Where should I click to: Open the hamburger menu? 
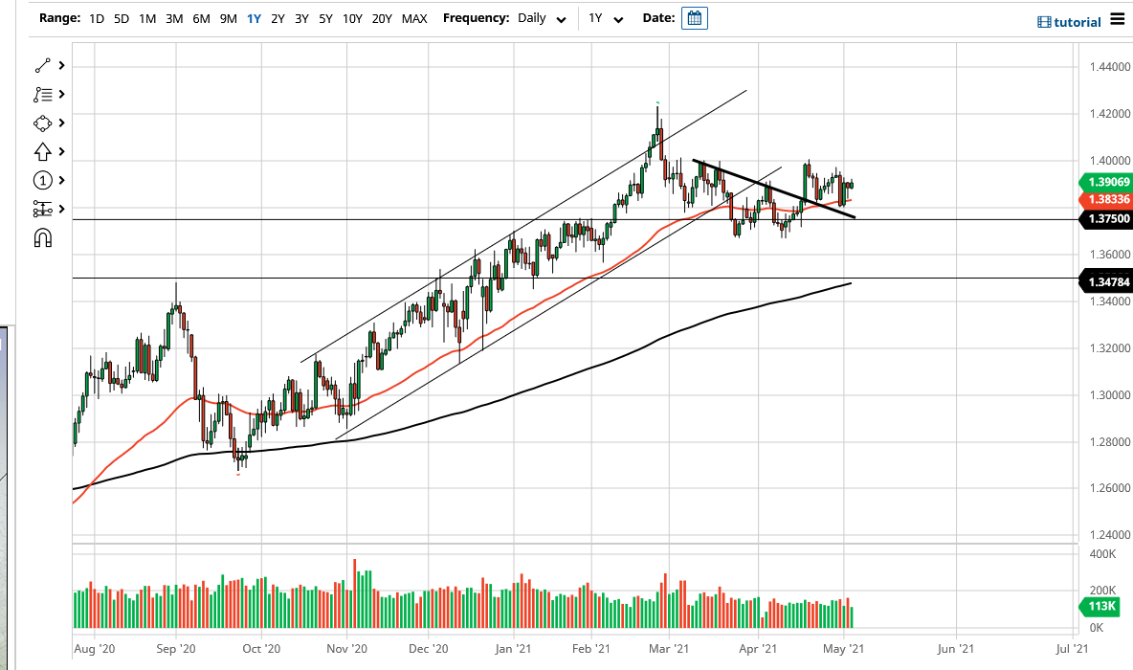pyautogui.click(x=1117, y=19)
